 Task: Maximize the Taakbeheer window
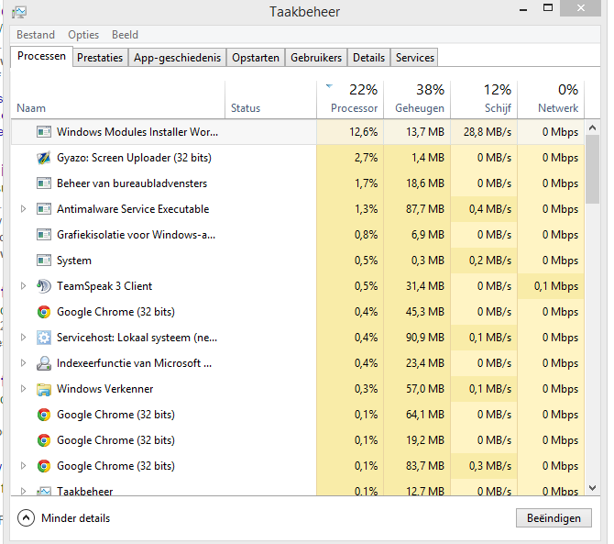[548, 8]
